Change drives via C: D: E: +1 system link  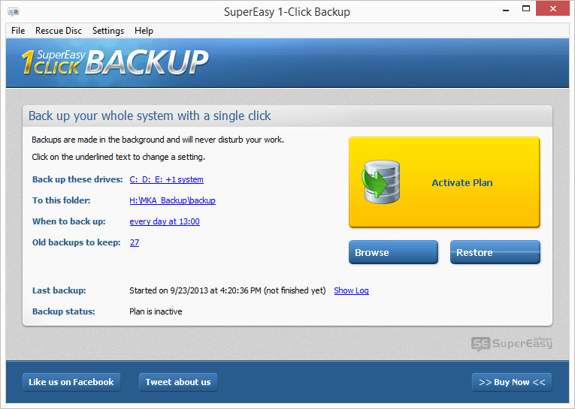point(166,179)
